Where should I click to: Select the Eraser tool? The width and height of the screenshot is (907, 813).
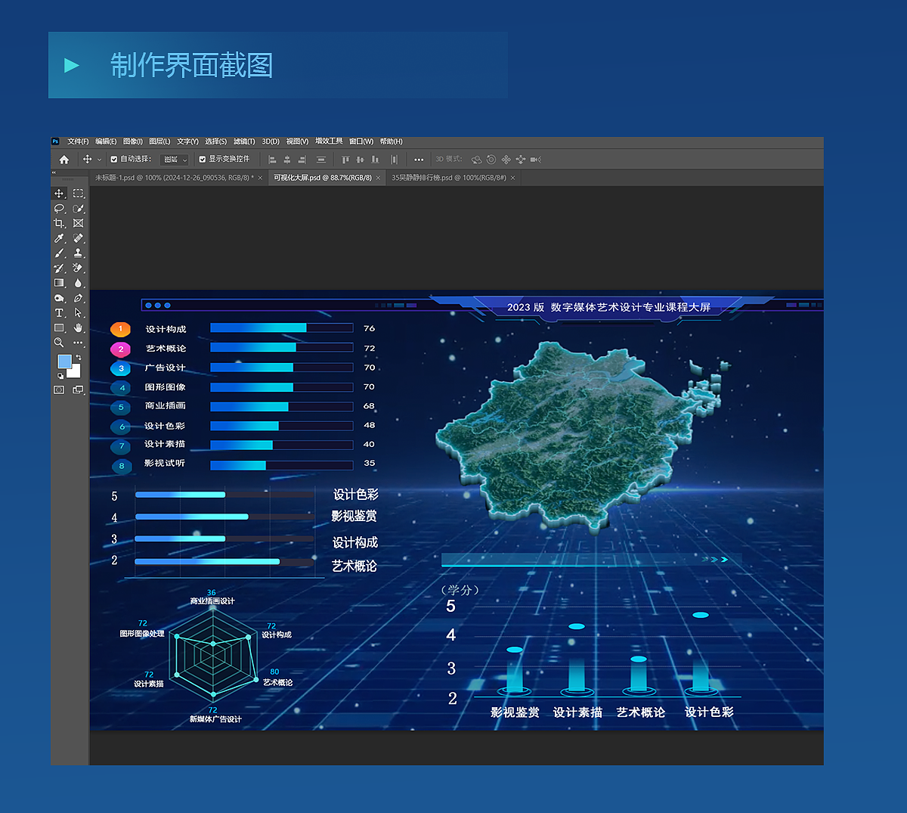coord(78,268)
